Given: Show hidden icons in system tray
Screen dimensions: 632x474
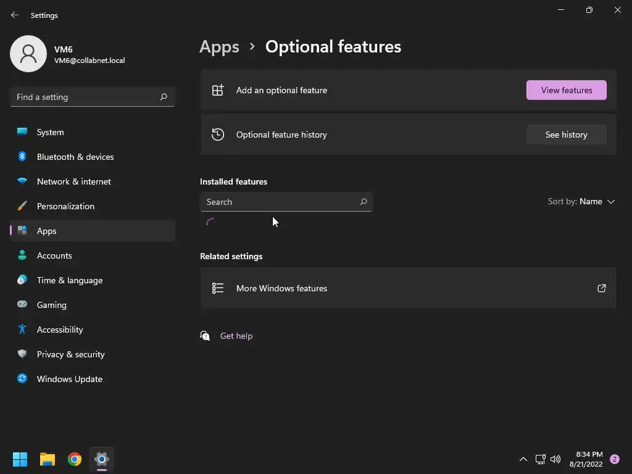Looking at the screenshot, I should click(523, 459).
